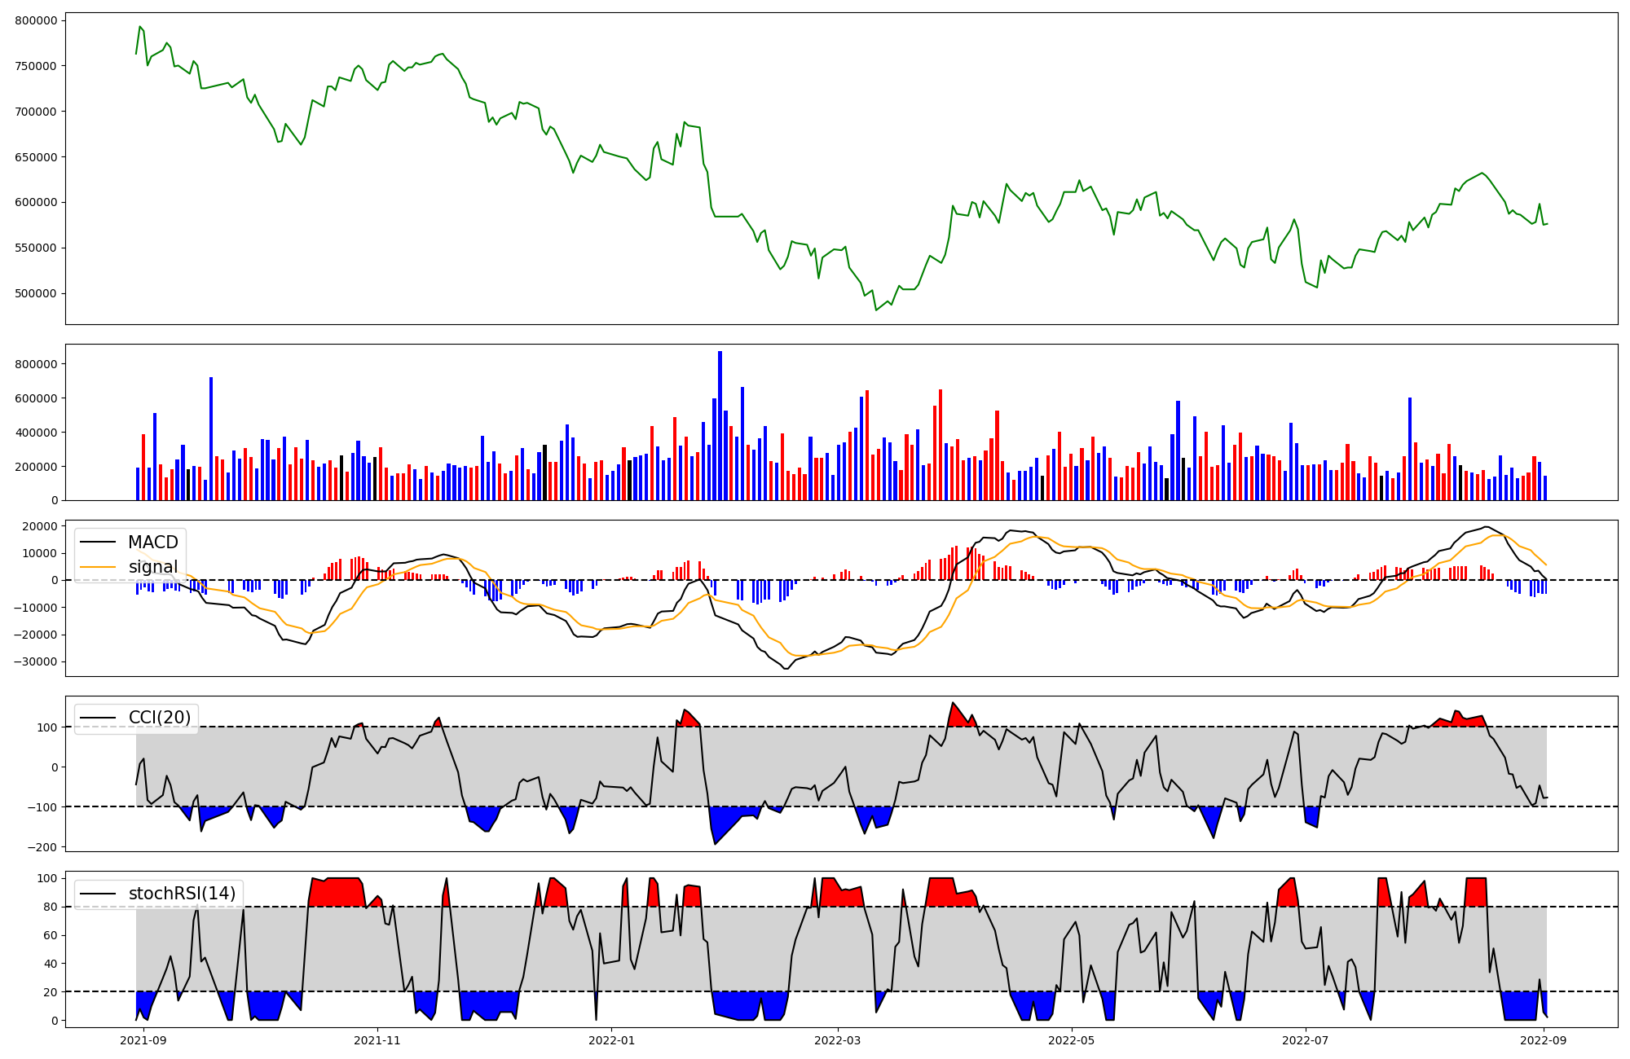Click the -30000 tick on MACD axis
The width and height of the screenshot is (1630, 1059).
click(34, 661)
